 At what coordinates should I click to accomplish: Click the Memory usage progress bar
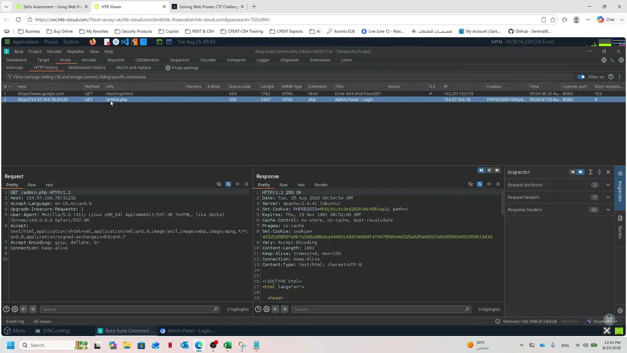tap(570, 322)
